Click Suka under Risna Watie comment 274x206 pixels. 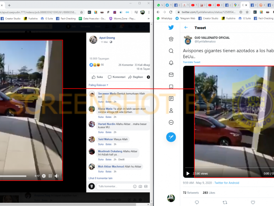coord(101,117)
